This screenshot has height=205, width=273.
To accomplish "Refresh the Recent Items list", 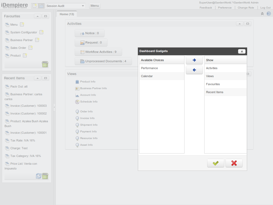I will point(38,176).
